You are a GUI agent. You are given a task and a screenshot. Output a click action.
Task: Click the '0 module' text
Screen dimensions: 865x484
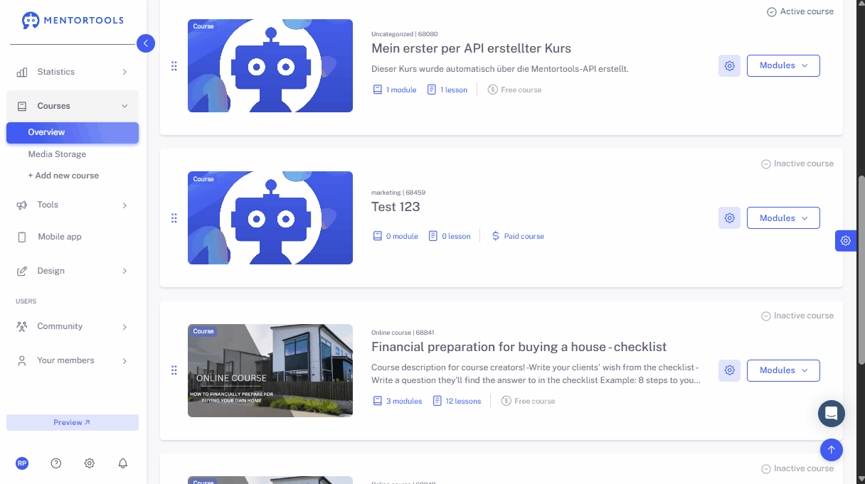[x=402, y=237]
